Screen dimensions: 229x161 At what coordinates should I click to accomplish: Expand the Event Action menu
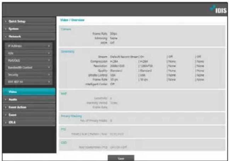pos(29,107)
